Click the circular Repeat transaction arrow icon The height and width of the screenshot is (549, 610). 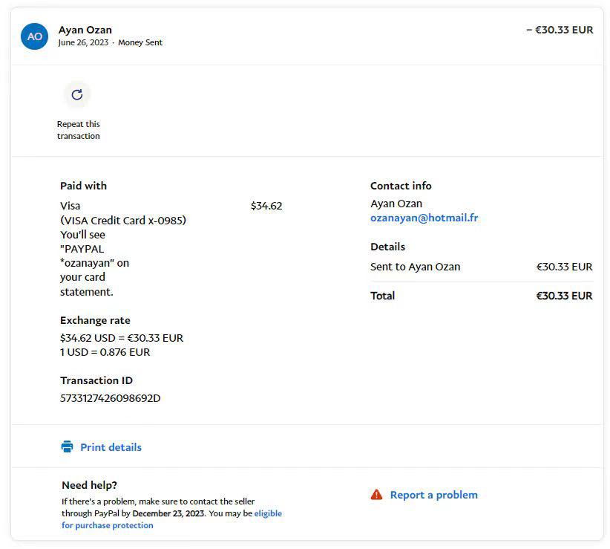(x=77, y=94)
